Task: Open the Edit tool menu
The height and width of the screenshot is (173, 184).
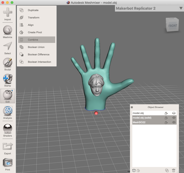Action: [8, 96]
